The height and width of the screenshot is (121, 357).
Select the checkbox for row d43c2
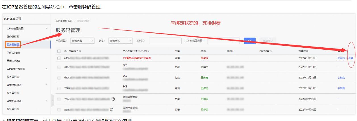click(59, 78)
